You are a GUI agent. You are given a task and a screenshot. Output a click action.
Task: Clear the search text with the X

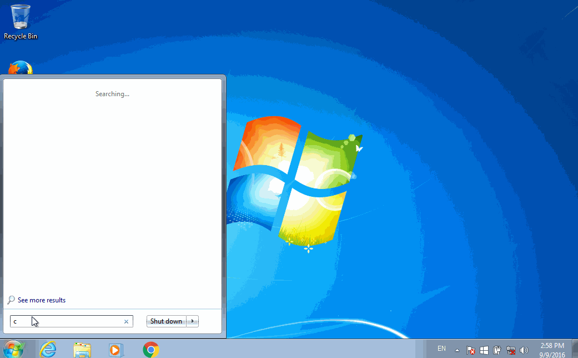tap(126, 321)
